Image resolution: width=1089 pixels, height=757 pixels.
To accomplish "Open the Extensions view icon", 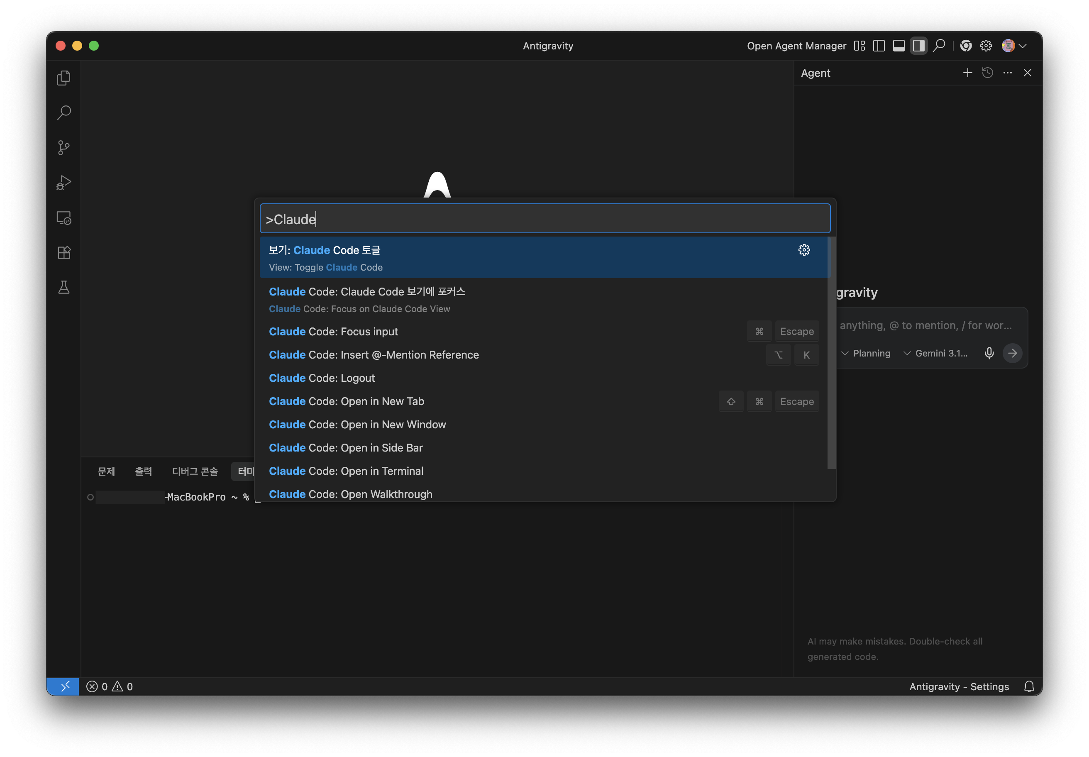I will tap(63, 252).
